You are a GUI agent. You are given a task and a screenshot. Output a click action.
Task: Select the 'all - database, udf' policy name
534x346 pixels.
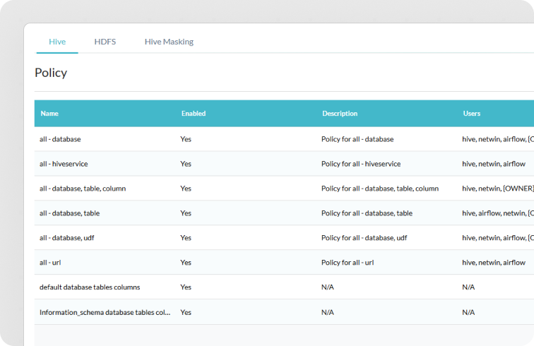pyautogui.click(x=66, y=238)
